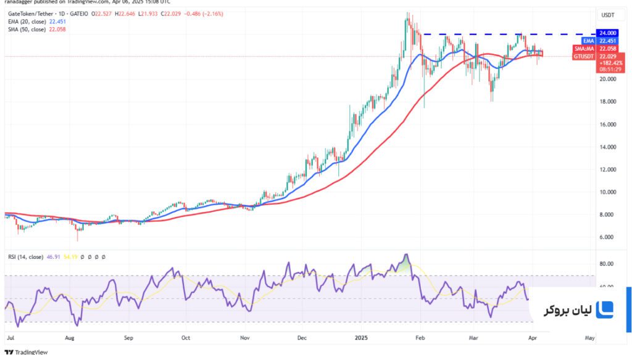The width and height of the screenshot is (632, 355).
Task: Select the RSI (14, close) indicator label
Action: [x=25, y=257]
